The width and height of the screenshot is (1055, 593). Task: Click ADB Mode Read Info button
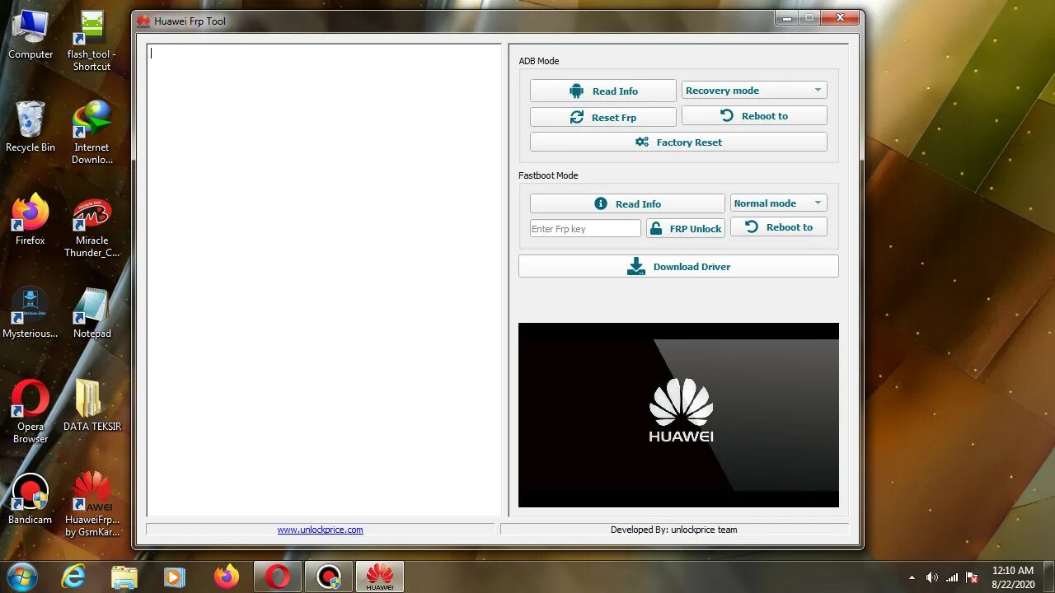point(603,91)
